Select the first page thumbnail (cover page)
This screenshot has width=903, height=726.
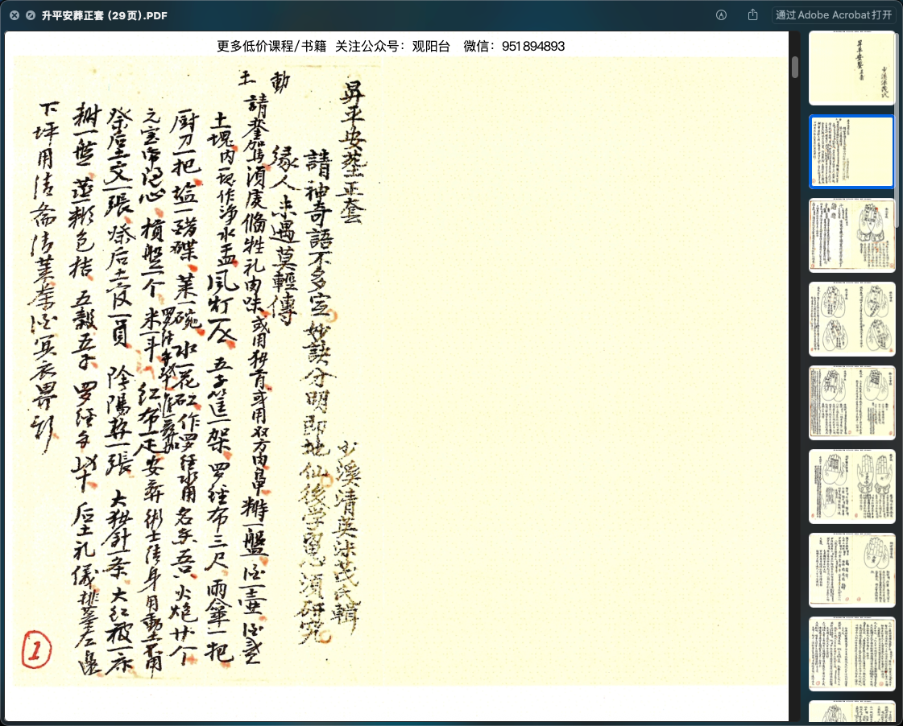pyautogui.click(x=851, y=68)
